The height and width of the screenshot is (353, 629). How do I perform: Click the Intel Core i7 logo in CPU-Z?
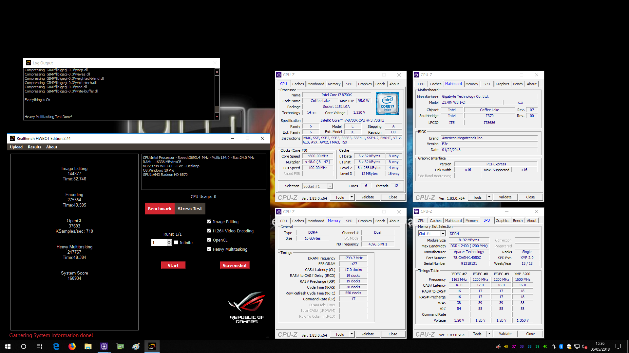pyautogui.click(x=388, y=104)
